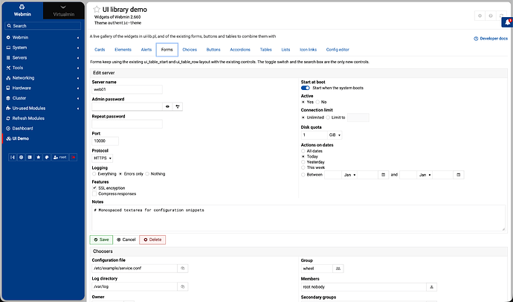Switch to the Choices tab
Viewport: 513px width, 302px height.
coord(190,50)
